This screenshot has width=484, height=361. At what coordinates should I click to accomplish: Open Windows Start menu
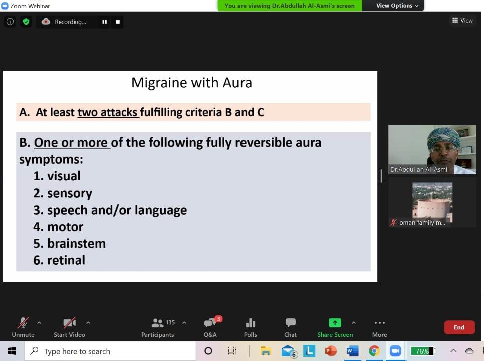pos(12,351)
